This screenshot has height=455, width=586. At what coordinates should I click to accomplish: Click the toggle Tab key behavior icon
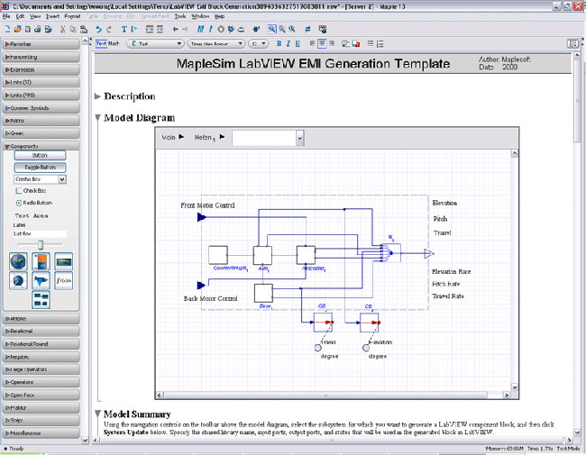[307, 29]
